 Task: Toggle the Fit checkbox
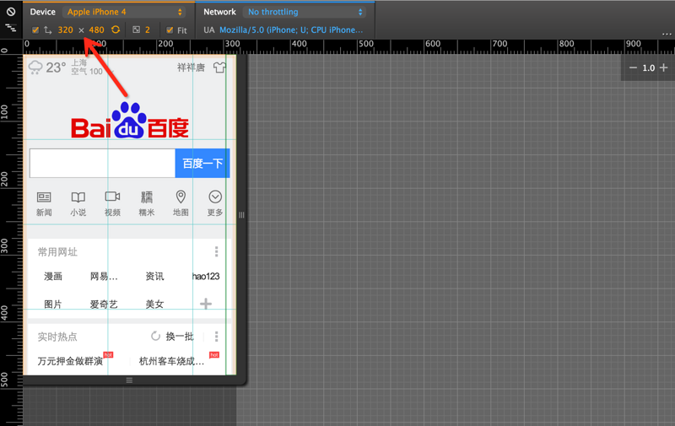pos(170,30)
